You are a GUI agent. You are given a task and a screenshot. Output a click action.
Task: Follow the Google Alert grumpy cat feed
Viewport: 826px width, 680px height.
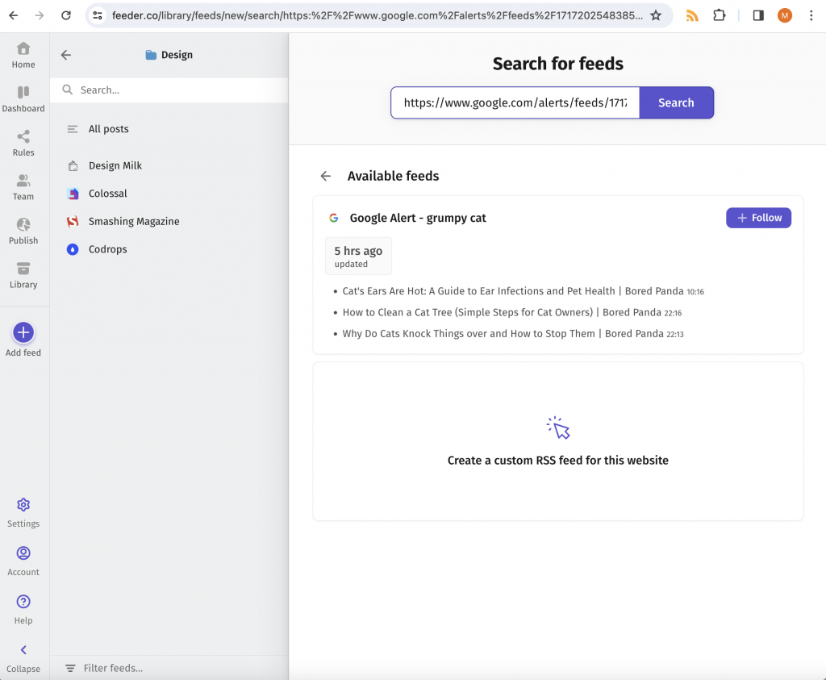click(758, 218)
